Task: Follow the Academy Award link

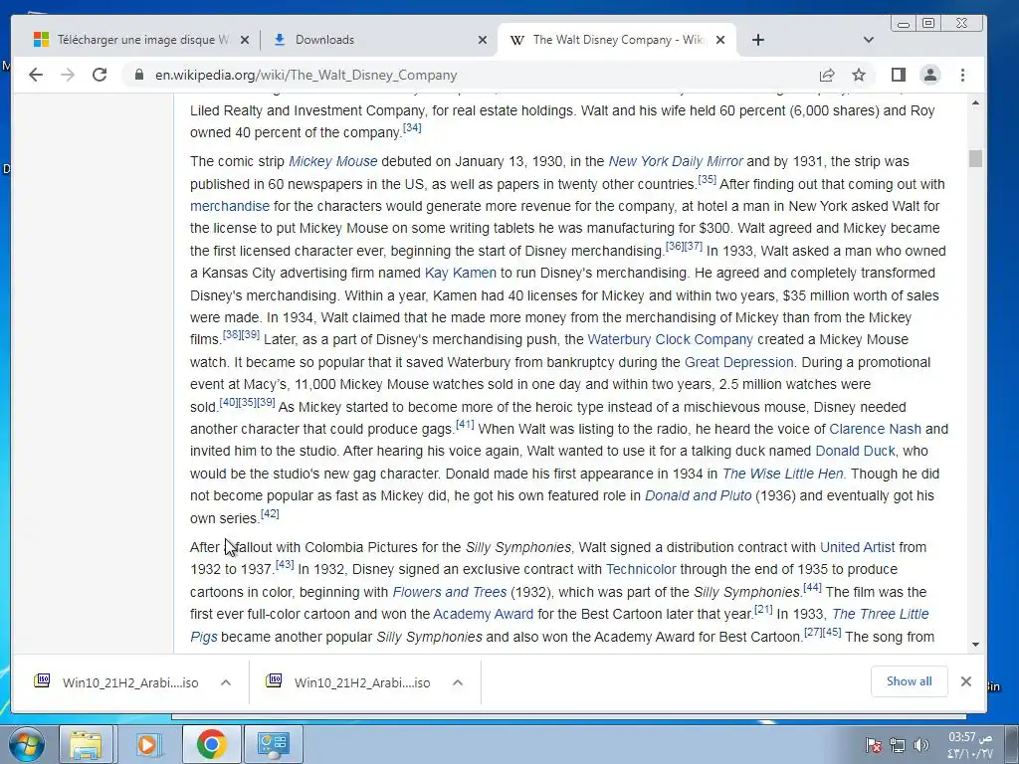Action: (x=483, y=614)
